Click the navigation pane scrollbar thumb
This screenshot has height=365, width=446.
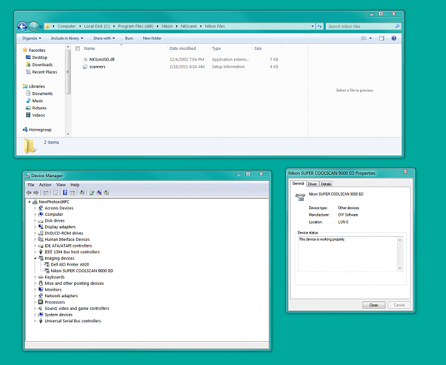68,72
